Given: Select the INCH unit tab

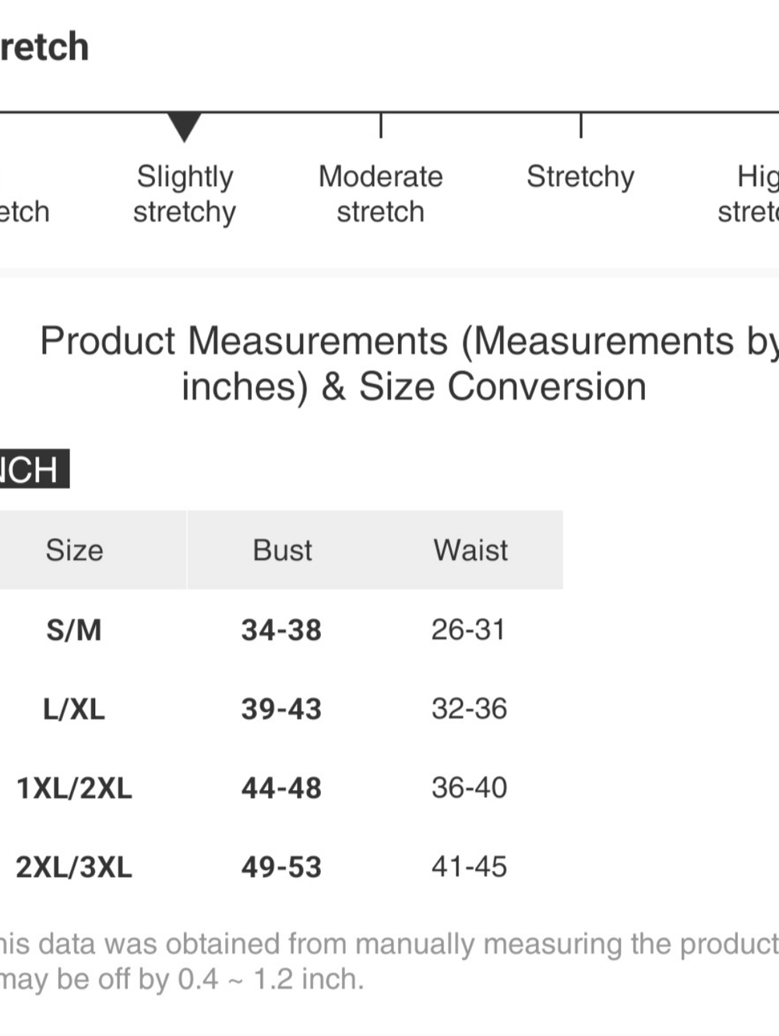Looking at the screenshot, I should tap(33, 469).
